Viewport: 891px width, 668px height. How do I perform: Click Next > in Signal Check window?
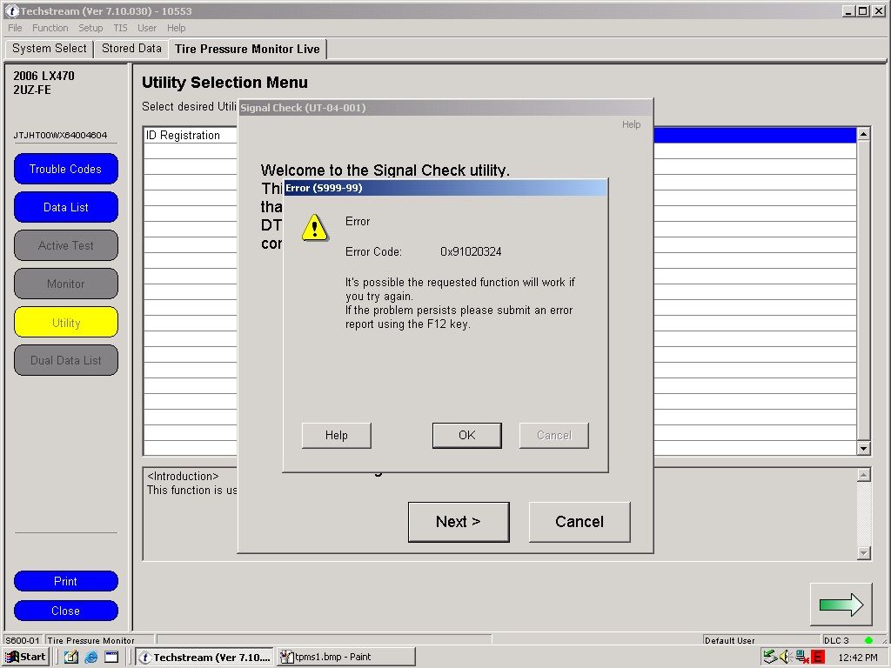click(459, 522)
